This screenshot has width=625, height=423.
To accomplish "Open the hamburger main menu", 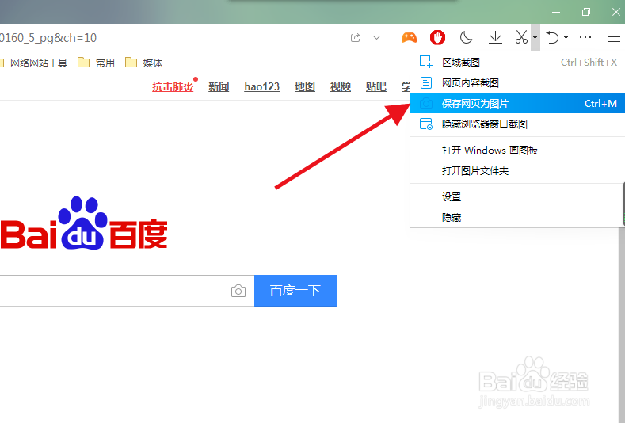I will pos(614,37).
